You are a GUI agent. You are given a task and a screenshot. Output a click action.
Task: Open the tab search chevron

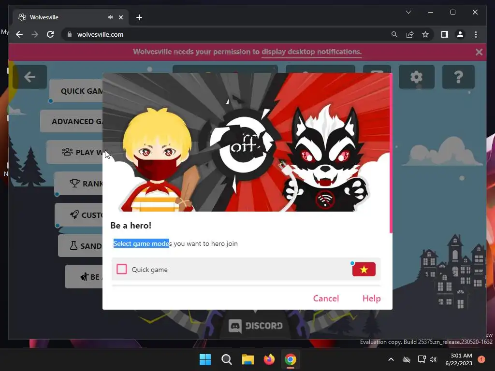click(408, 12)
